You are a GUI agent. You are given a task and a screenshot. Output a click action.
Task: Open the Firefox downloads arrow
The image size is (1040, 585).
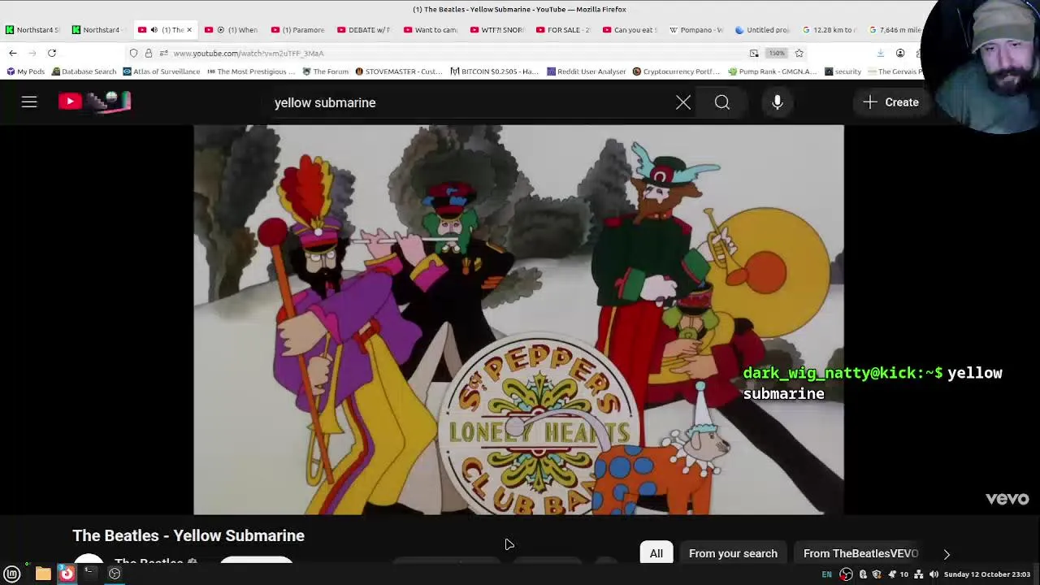(880, 53)
